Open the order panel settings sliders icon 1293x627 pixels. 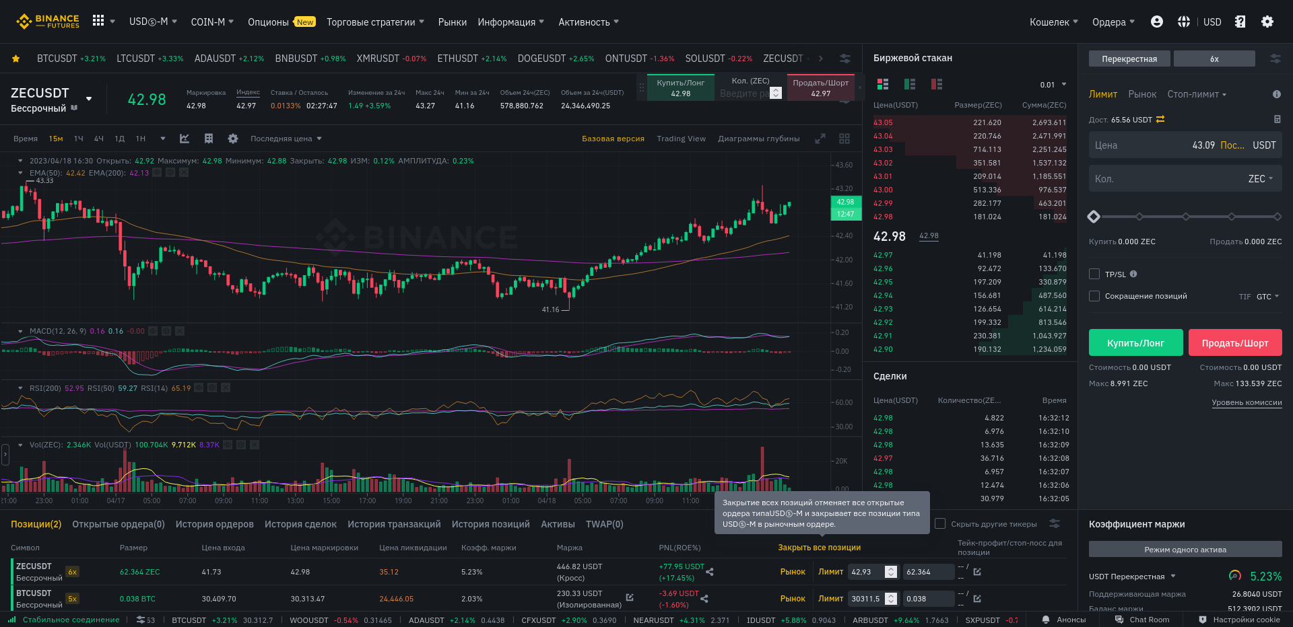coord(1275,59)
